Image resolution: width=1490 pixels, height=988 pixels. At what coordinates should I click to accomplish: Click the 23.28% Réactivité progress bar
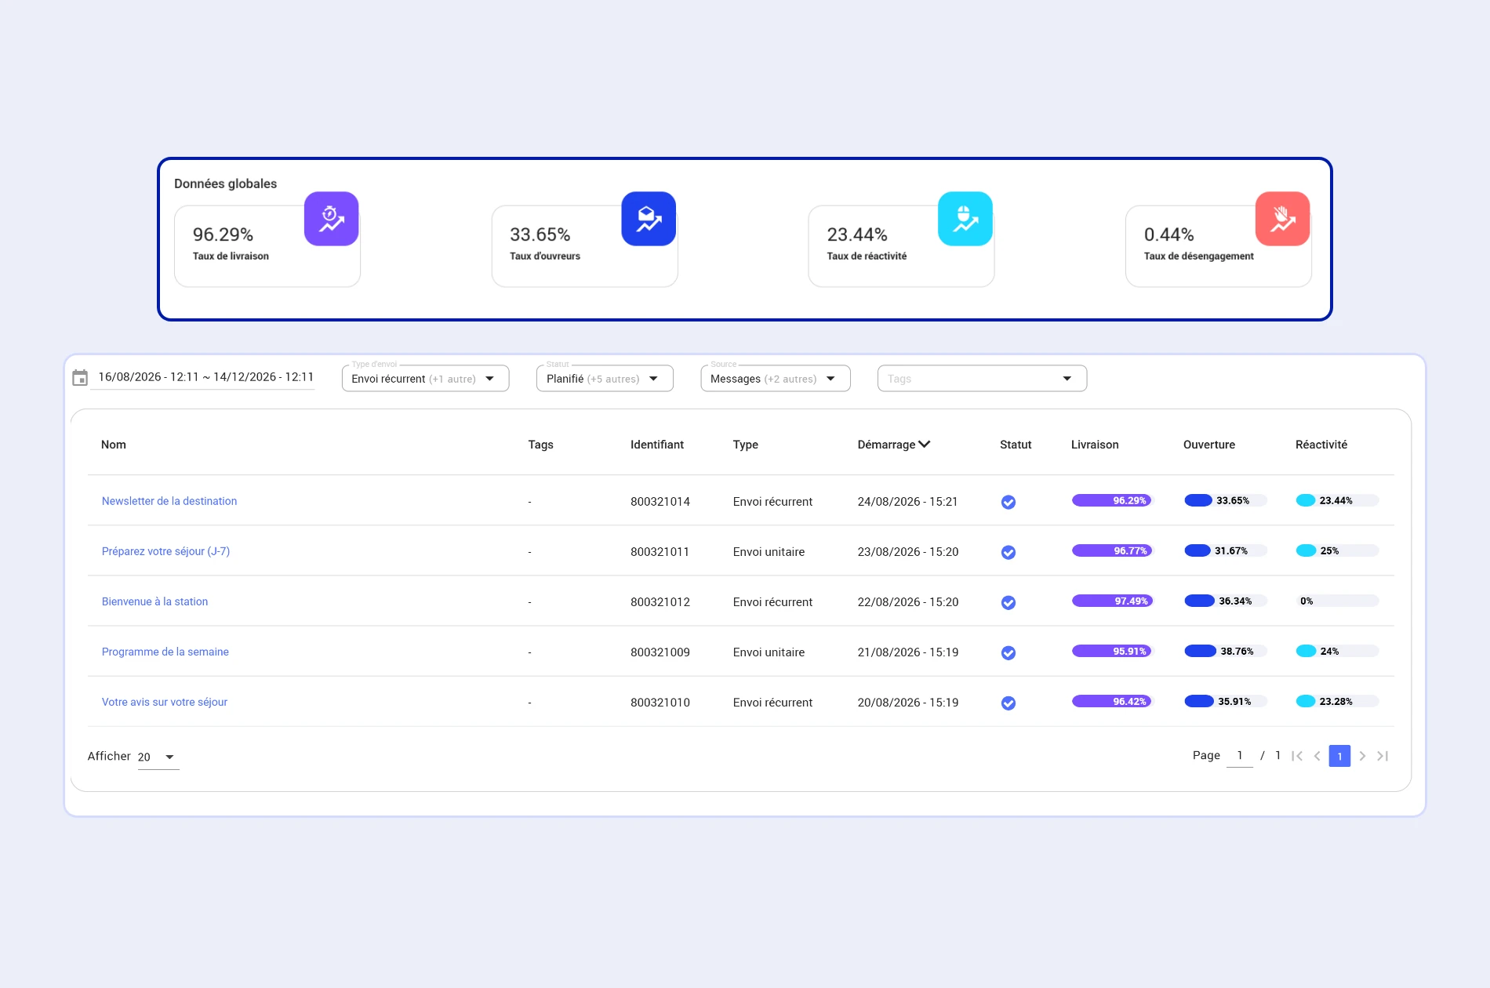click(x=1336, y=701)
